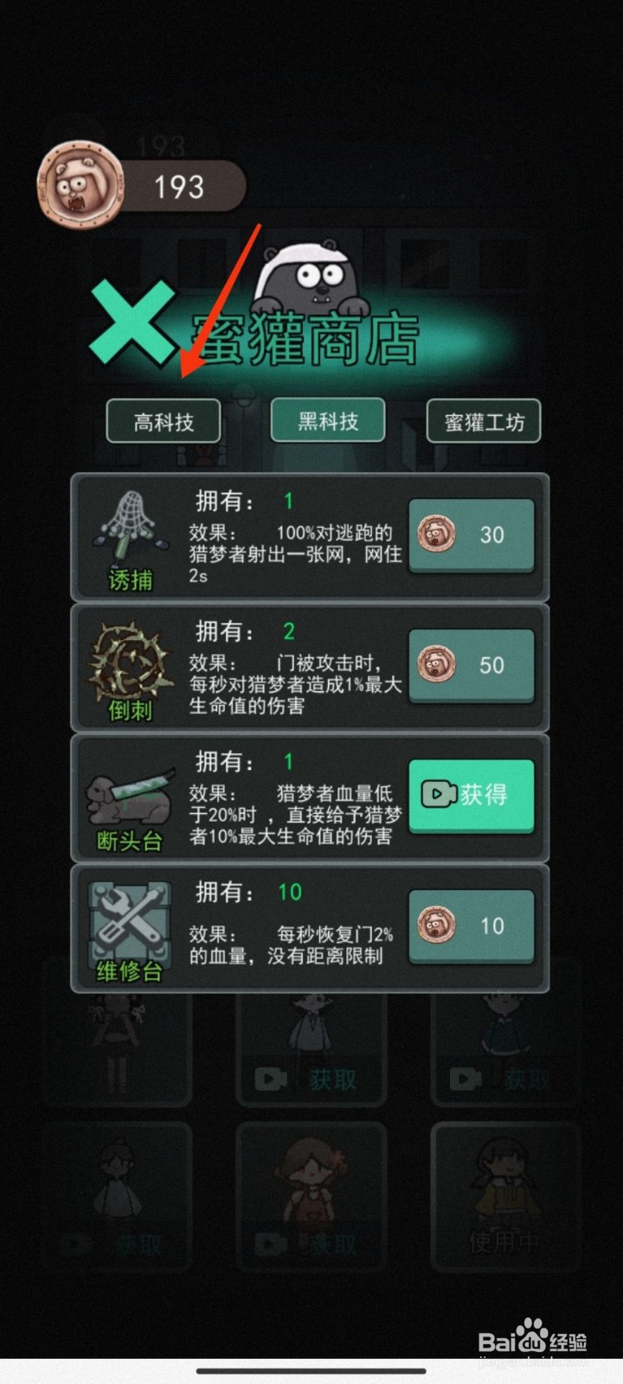
Task: Tap the video camera icon beside 获得
Action: (438, 795)
